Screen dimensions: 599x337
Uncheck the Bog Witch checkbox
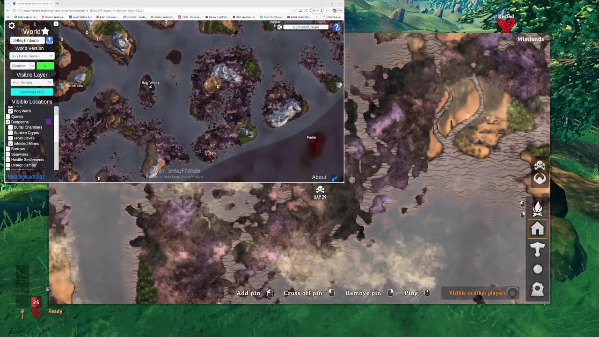(10, 111)
